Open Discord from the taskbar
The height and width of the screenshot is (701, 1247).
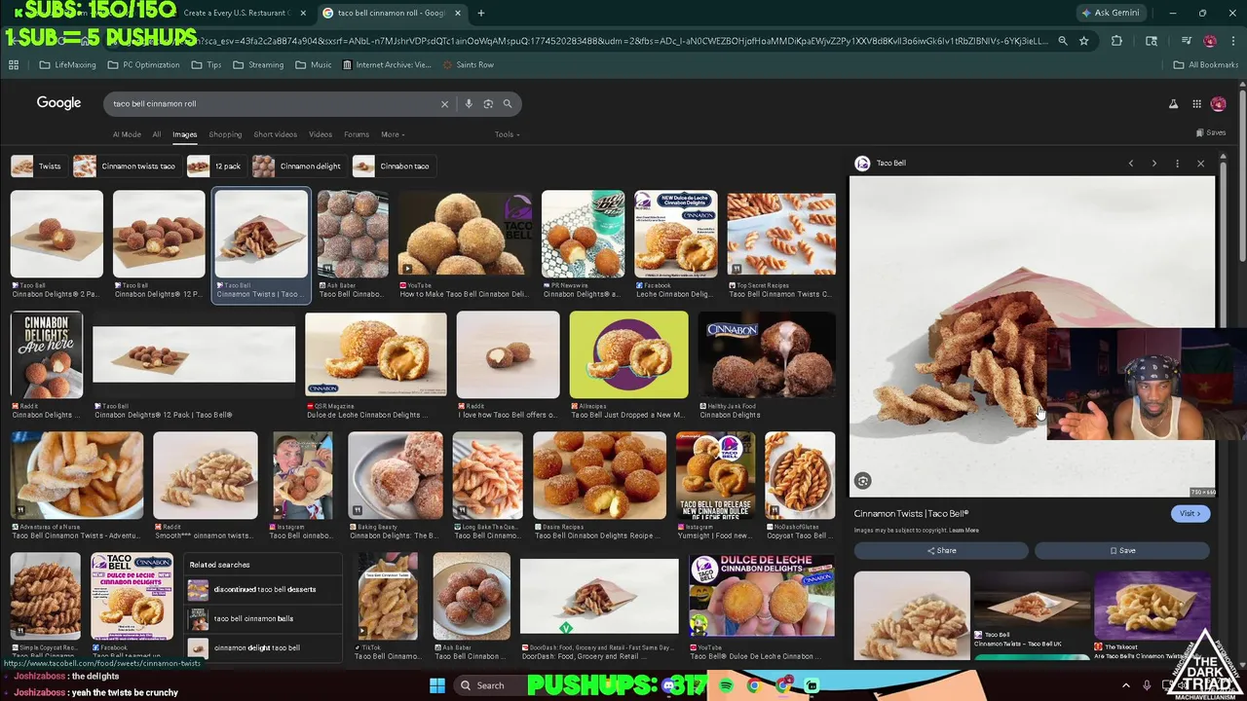point(668,686)
